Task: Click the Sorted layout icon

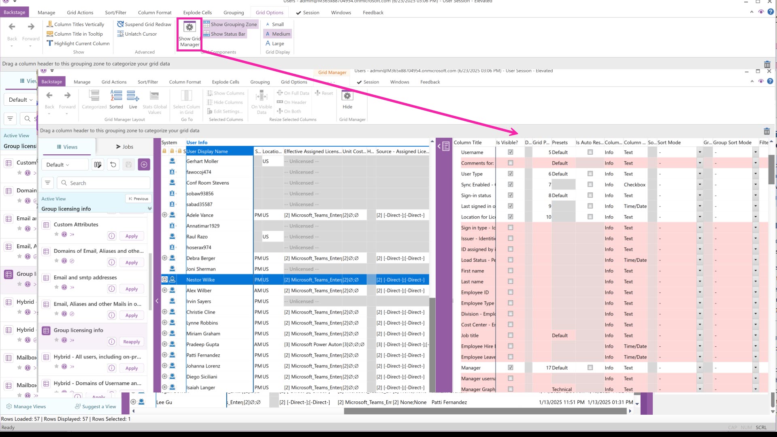Action: [x=116, y=96]
